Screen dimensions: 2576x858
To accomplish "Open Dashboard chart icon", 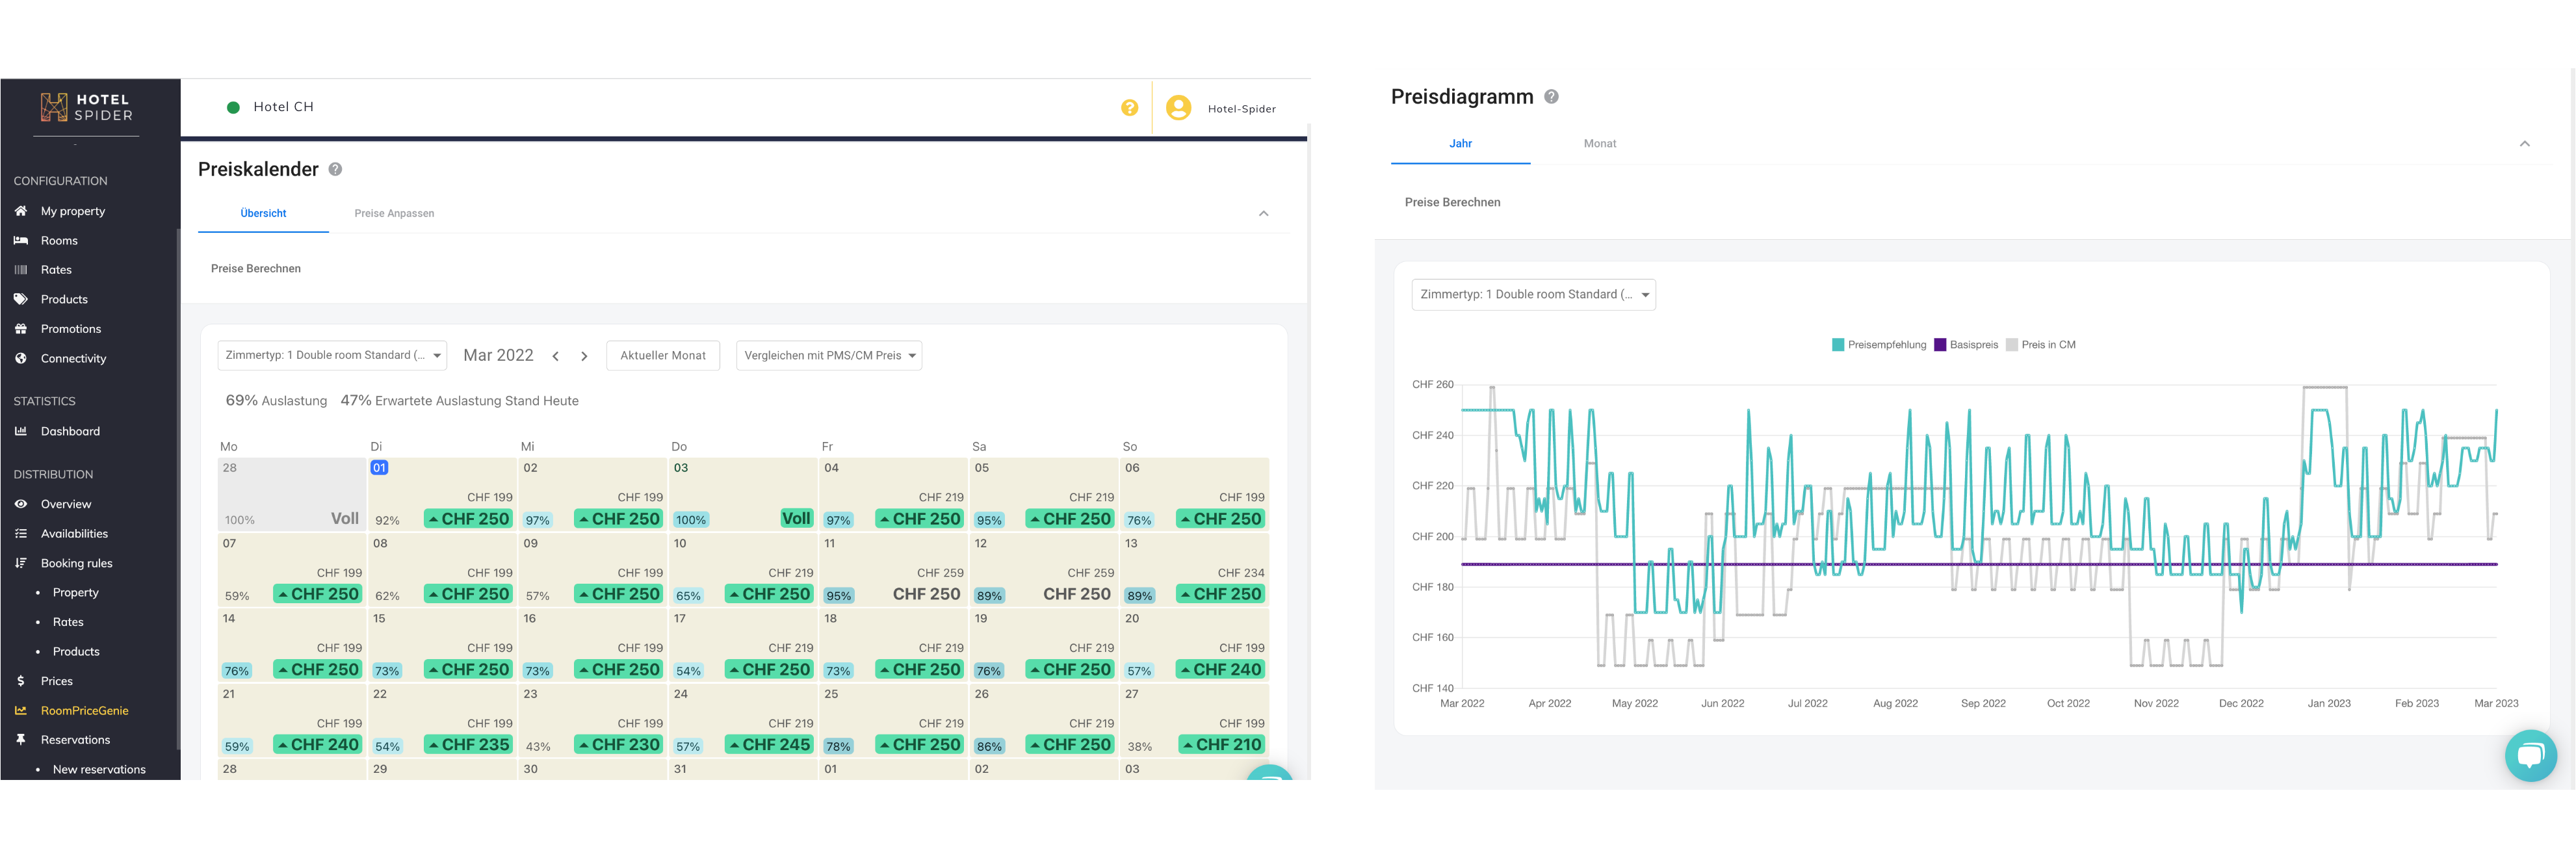I will (20, 431).
